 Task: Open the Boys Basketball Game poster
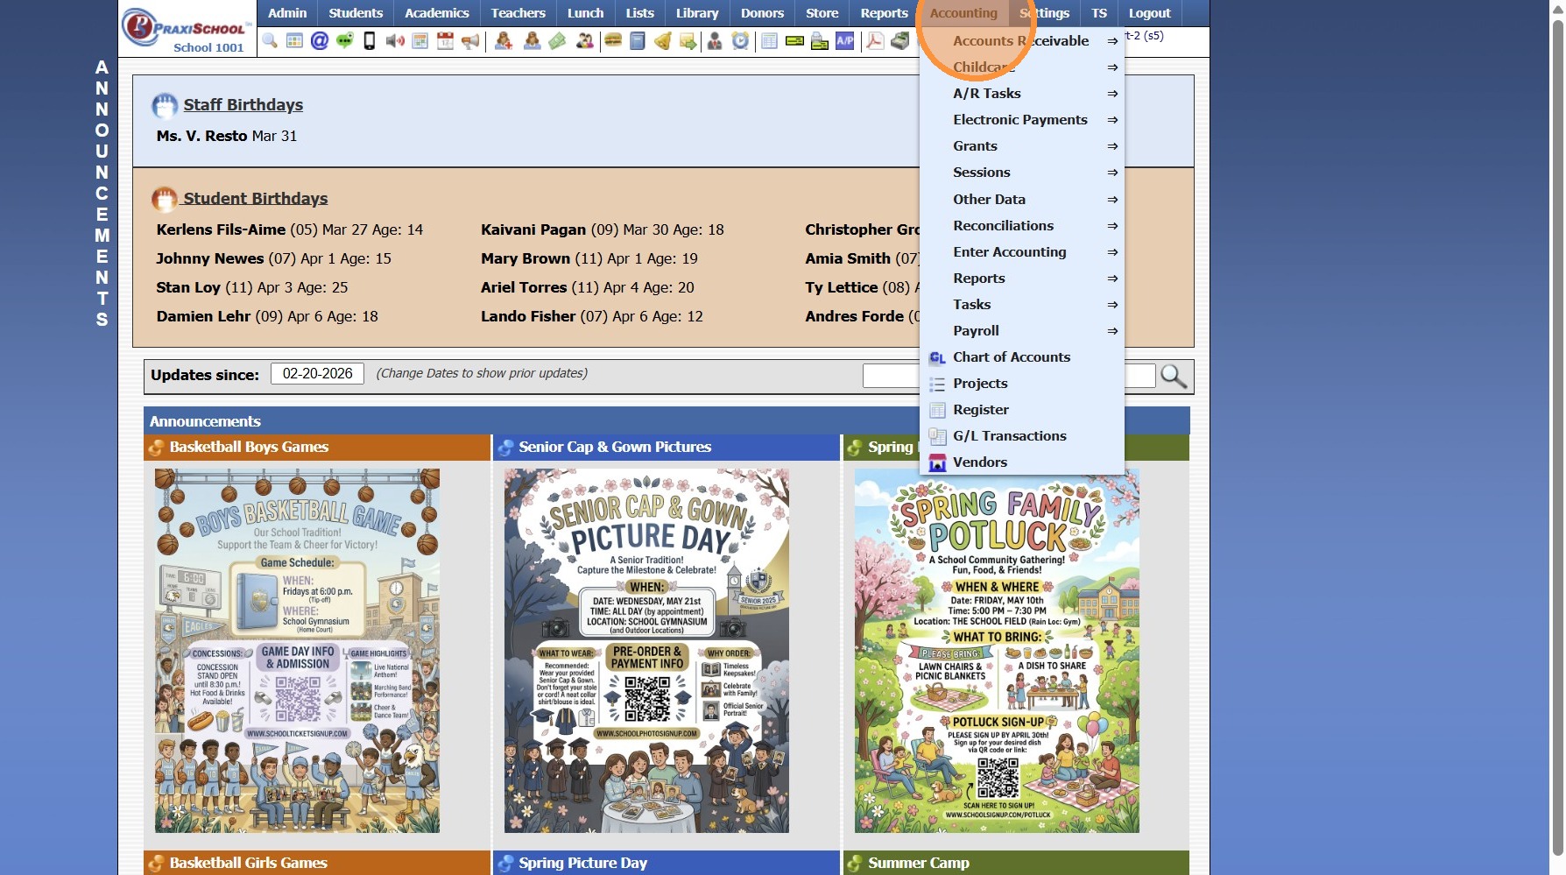click(x=297, y=651)
